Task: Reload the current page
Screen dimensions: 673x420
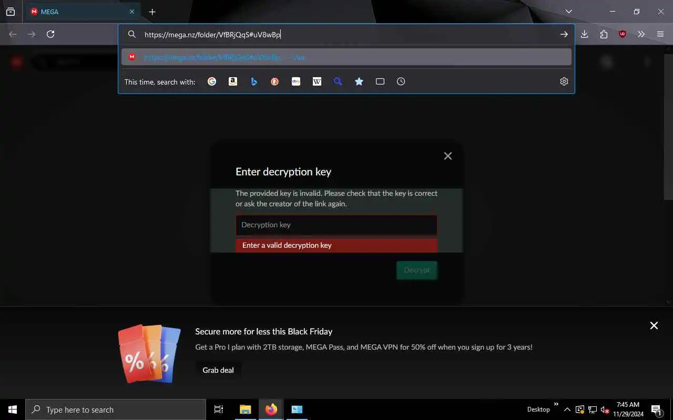Action: [x=50, y=34]
